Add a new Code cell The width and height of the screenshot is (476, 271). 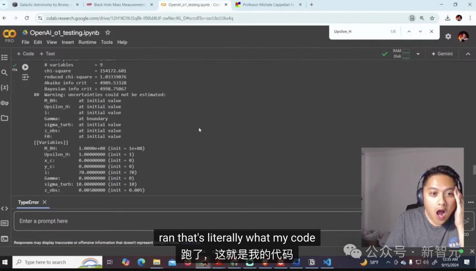[25, 54]
